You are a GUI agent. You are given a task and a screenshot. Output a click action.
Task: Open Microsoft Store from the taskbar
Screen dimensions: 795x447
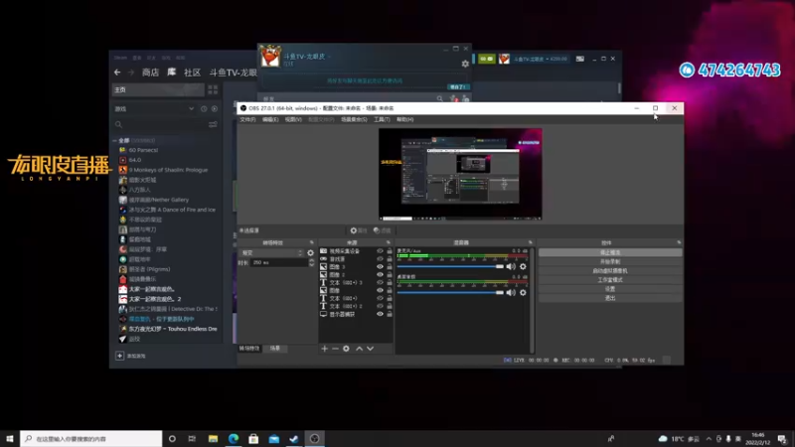(253, 438)
